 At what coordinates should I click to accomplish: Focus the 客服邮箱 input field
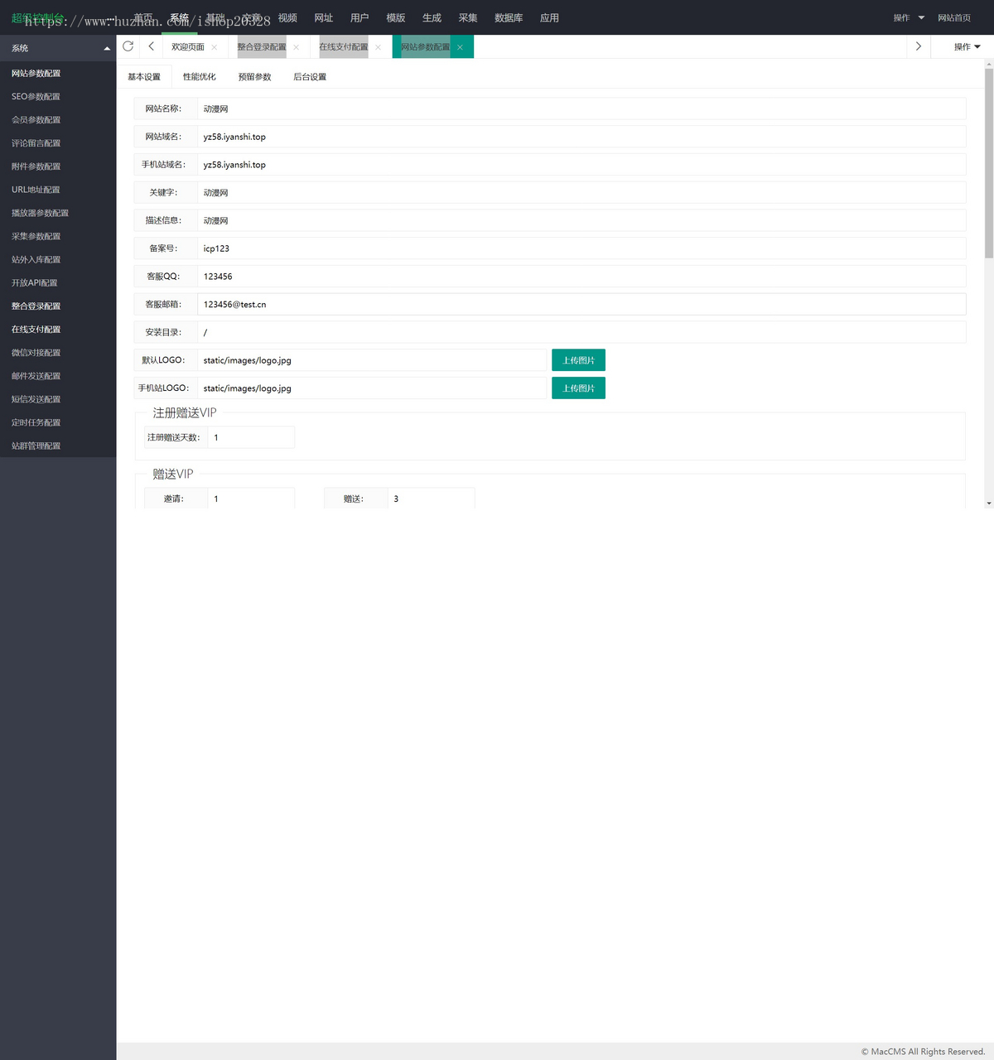click(581, 304)
